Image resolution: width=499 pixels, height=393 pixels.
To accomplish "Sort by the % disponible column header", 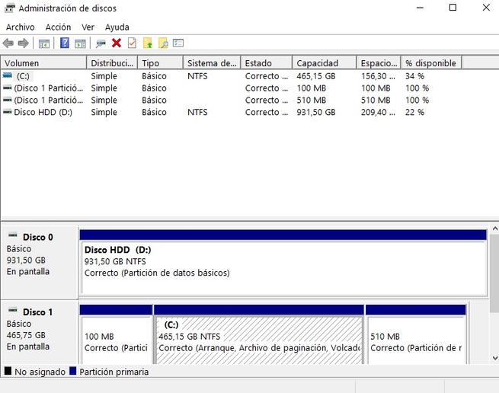I will pos(431,63).
